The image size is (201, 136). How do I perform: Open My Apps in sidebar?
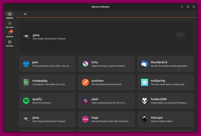(10, 25)
